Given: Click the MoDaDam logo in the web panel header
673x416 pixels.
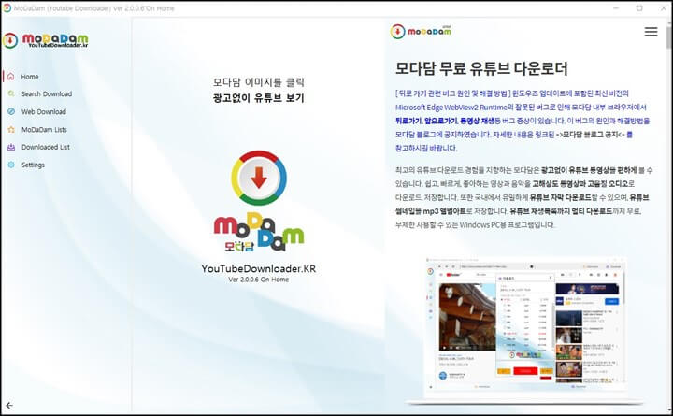Looking at the screenshot, I should coord(421,32).
